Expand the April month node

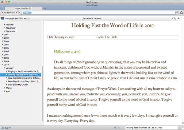5,91
